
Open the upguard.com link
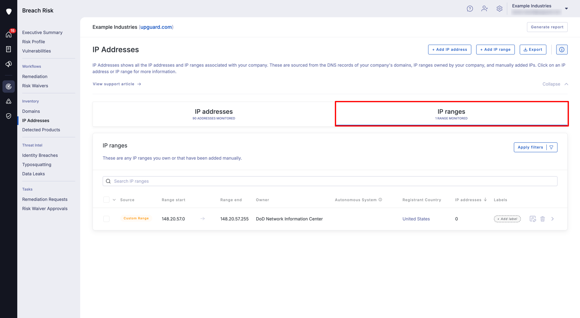156,27
